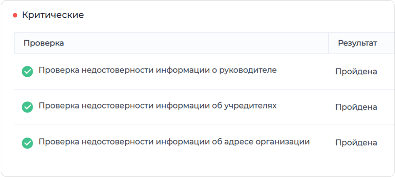Click green checkmark icon for учредителях check

pyautogui.click(x=27, y=107)
